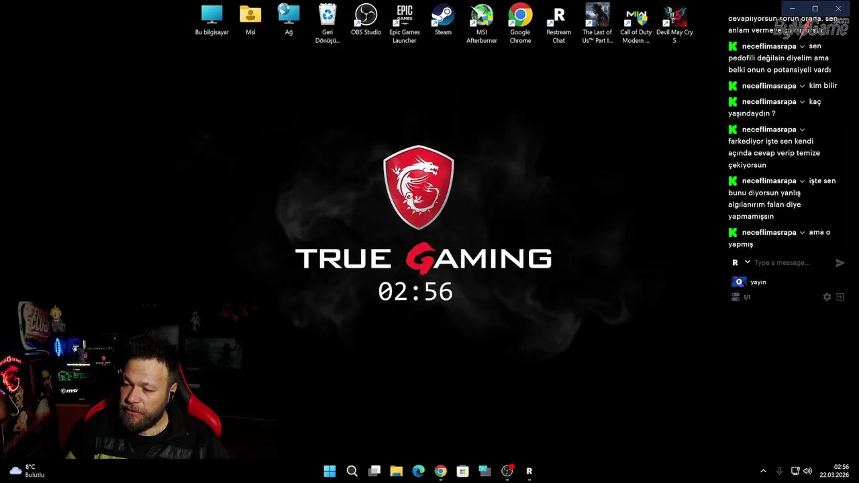859x483 pixels.
Task: Open the volume control in the system tray
Action: point(807,471)
